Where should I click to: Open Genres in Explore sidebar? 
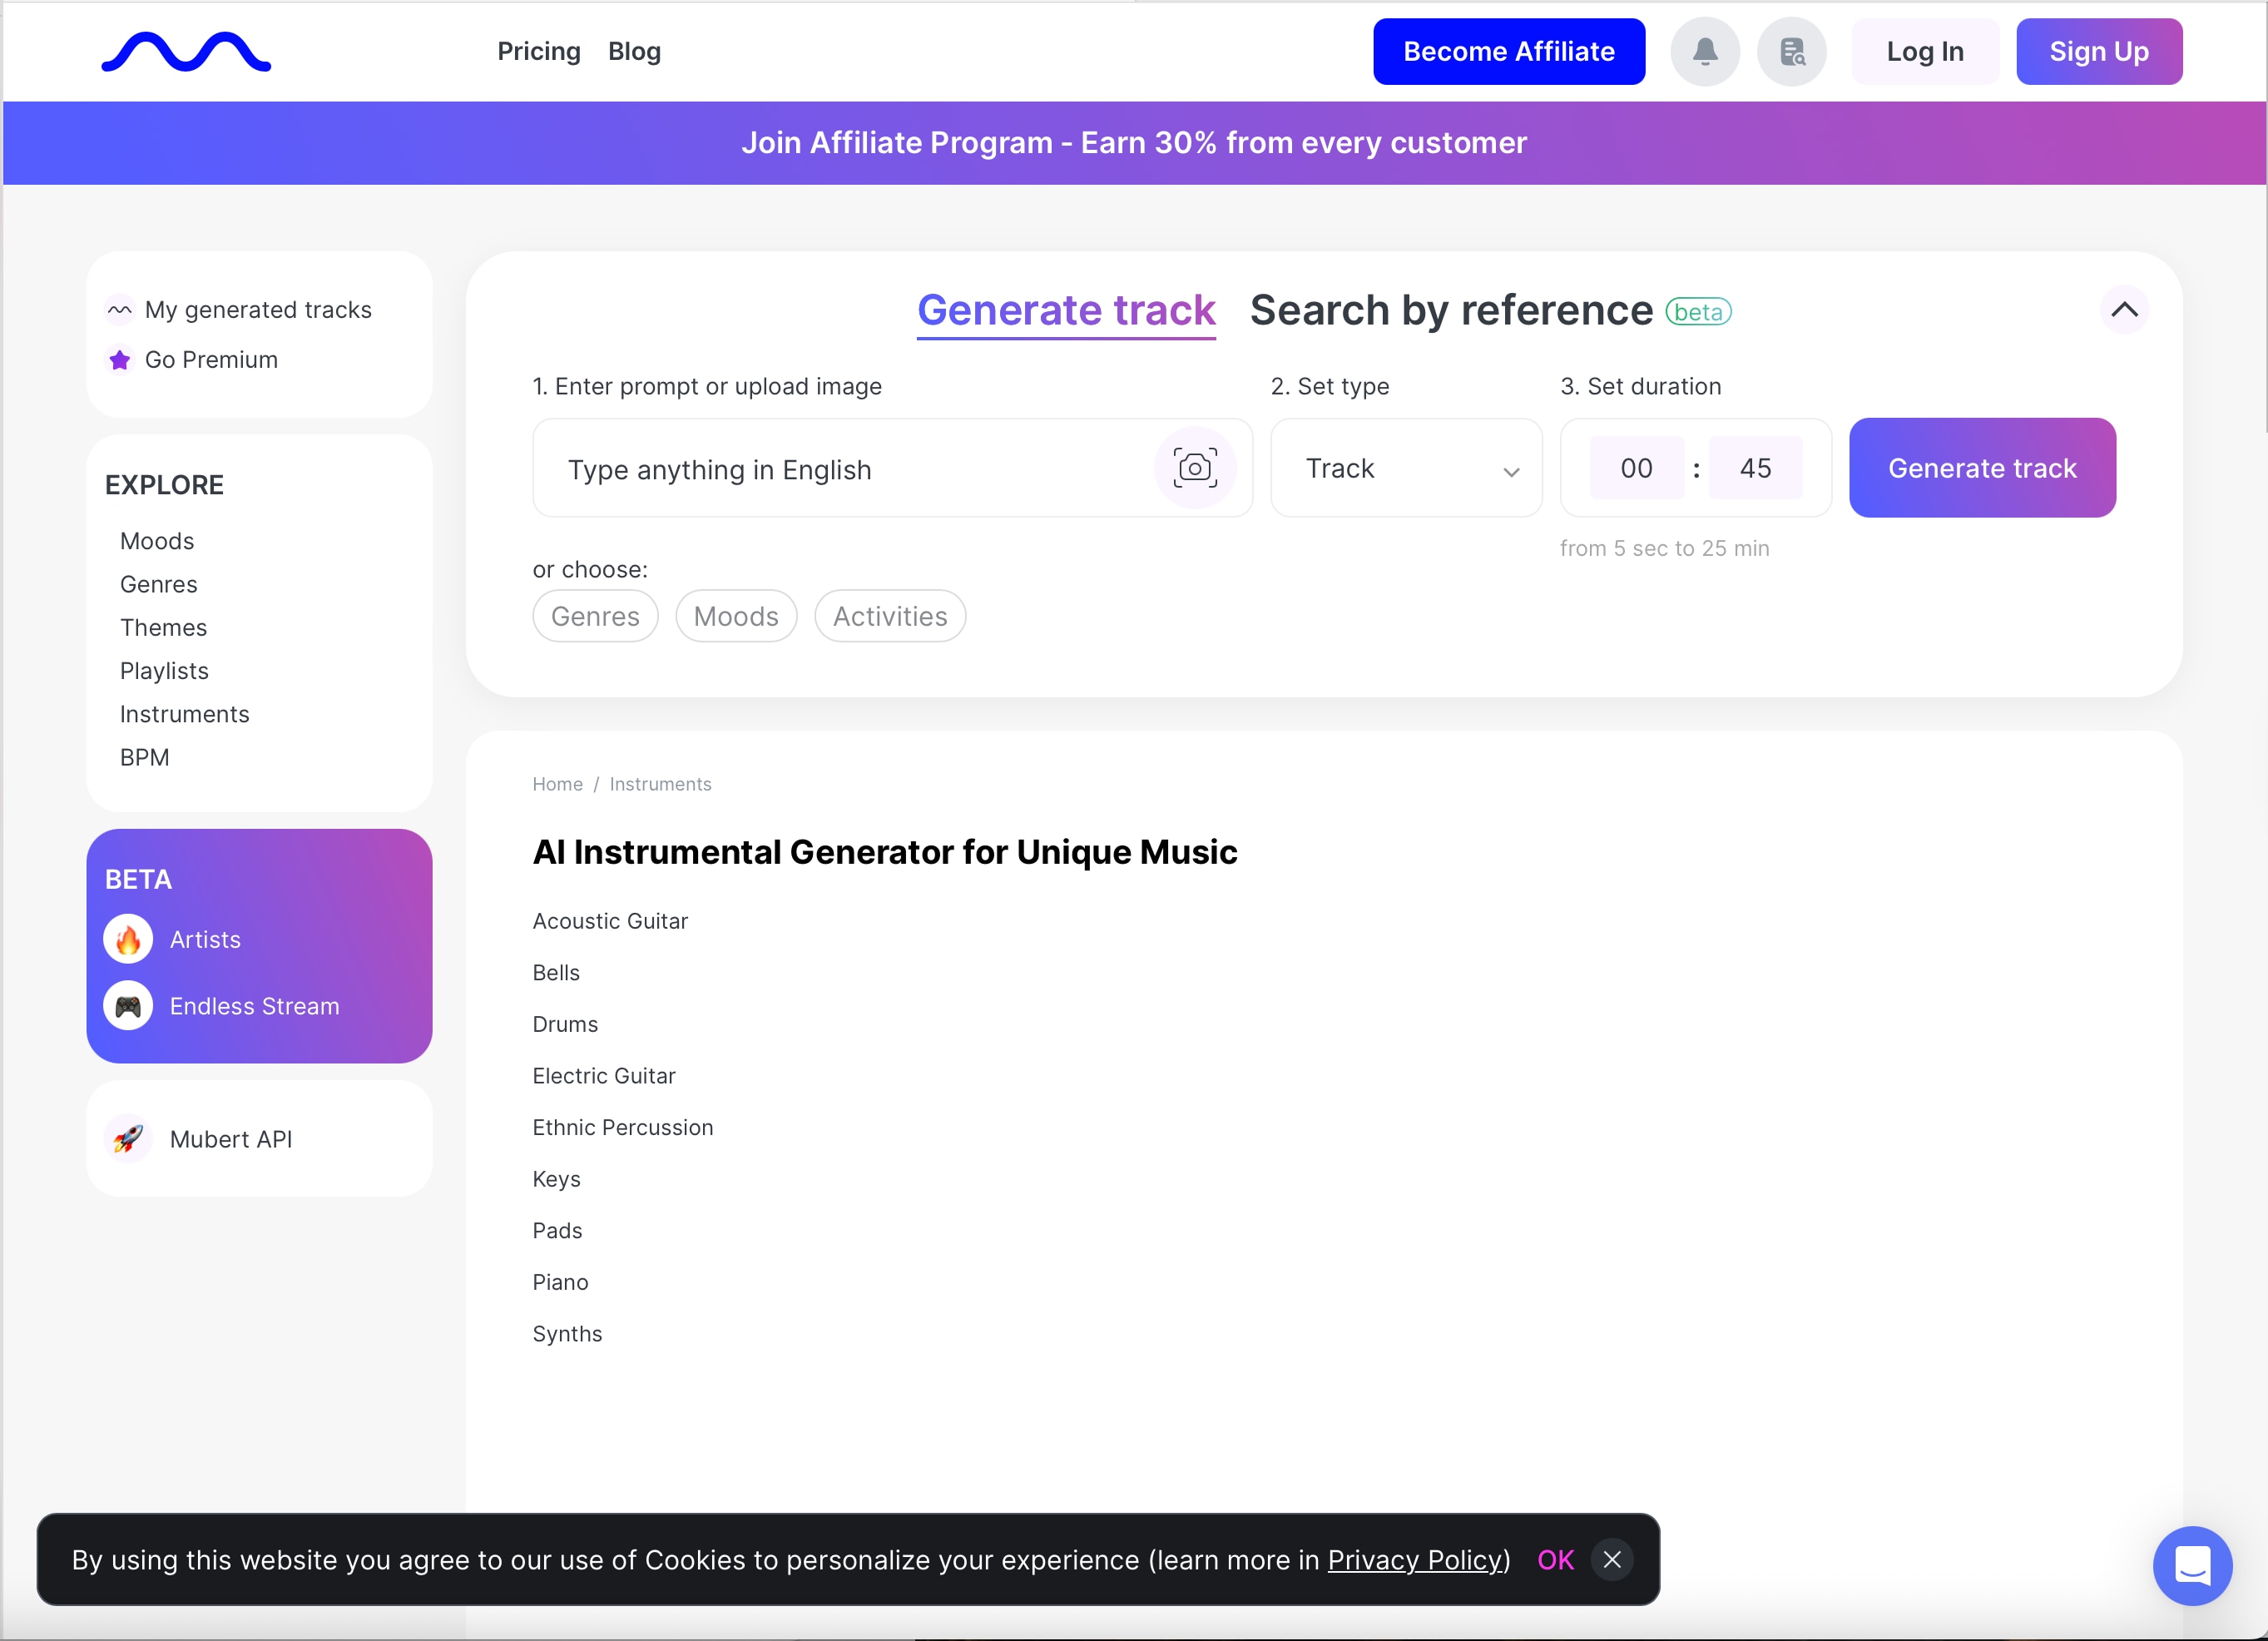pos(159,584)
